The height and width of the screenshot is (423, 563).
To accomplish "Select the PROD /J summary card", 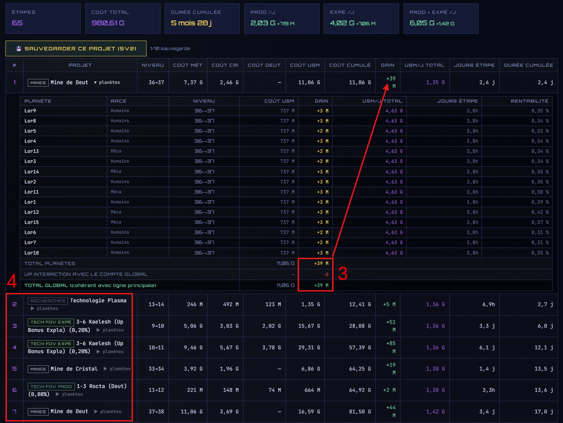I will click(282, 18).
